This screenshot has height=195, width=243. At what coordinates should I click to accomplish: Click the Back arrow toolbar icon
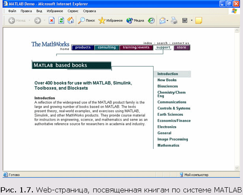pos(12,20)
